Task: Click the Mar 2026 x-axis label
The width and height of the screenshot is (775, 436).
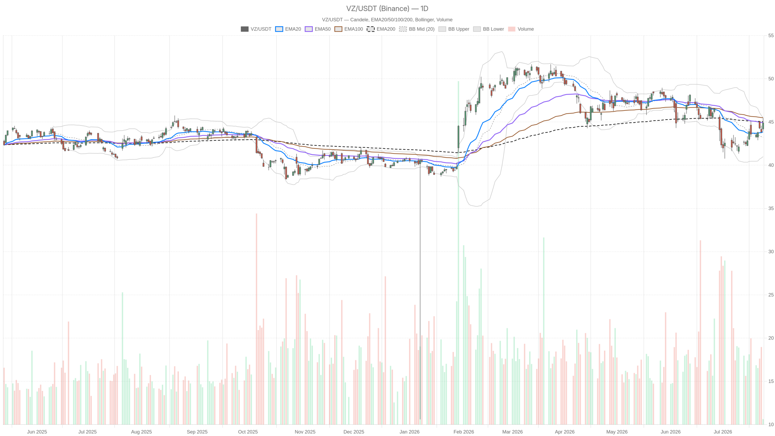Action: coord(513,432)
